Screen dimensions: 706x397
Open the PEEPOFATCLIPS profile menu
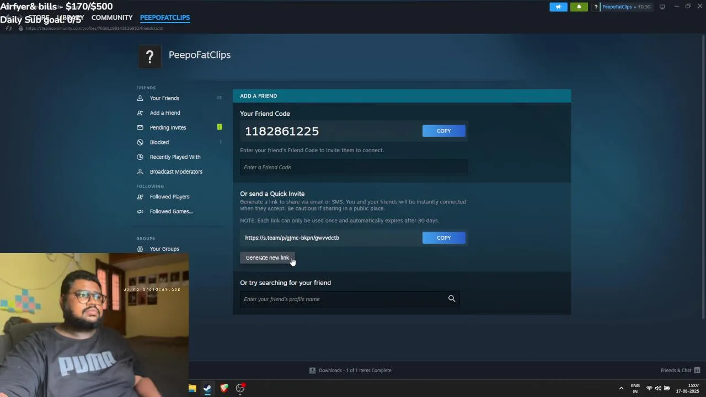click(165, 18)
